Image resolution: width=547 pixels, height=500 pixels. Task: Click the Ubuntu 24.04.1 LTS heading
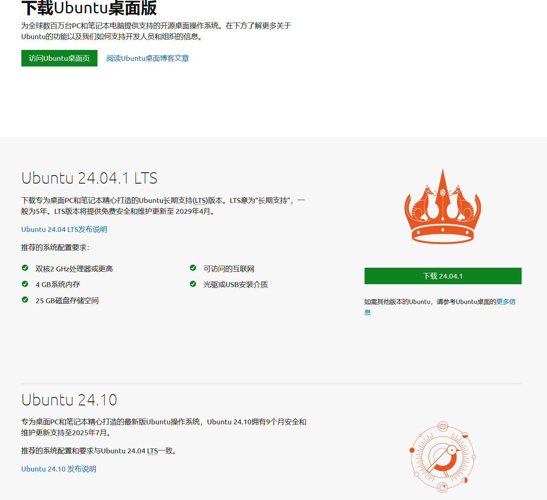[89, 178]
